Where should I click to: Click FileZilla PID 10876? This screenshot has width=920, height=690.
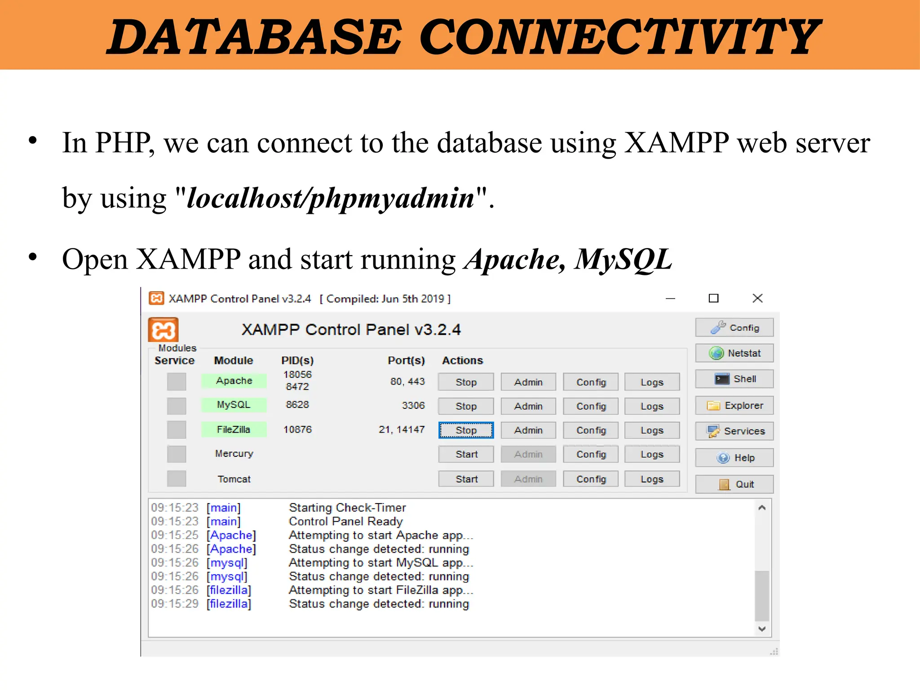297,429
